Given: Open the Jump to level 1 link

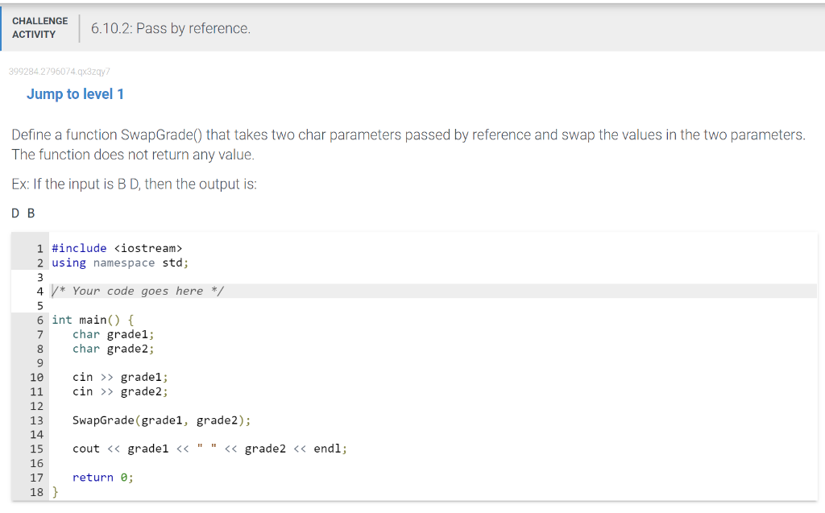Looking at the screenshot, I should click(x=75, y=94).
